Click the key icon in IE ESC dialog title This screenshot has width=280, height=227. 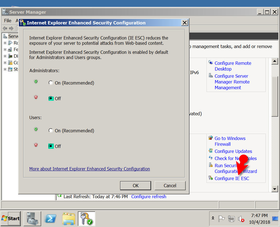(23, 23)
